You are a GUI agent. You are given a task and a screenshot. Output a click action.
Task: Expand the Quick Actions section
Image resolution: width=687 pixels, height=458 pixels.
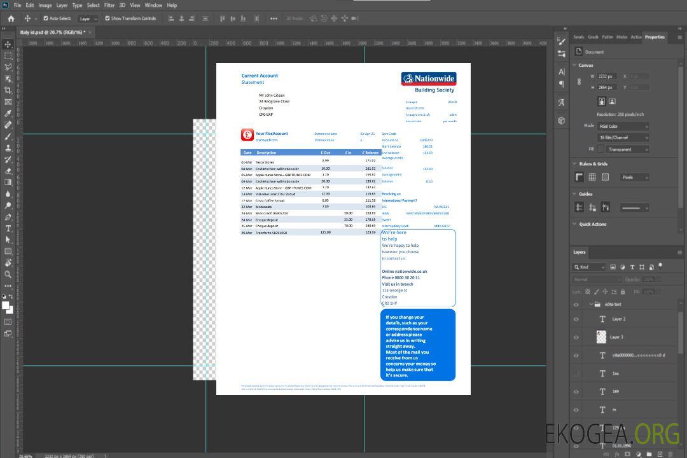pyautogui.click(x=574, y=224)
